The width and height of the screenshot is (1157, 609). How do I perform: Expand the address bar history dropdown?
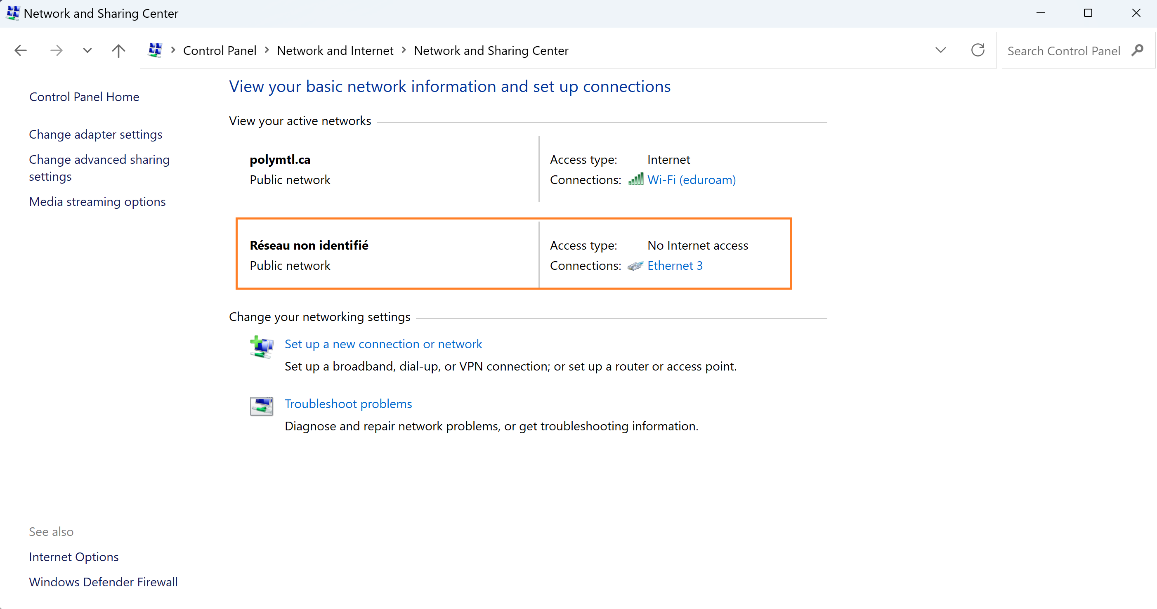940,50
